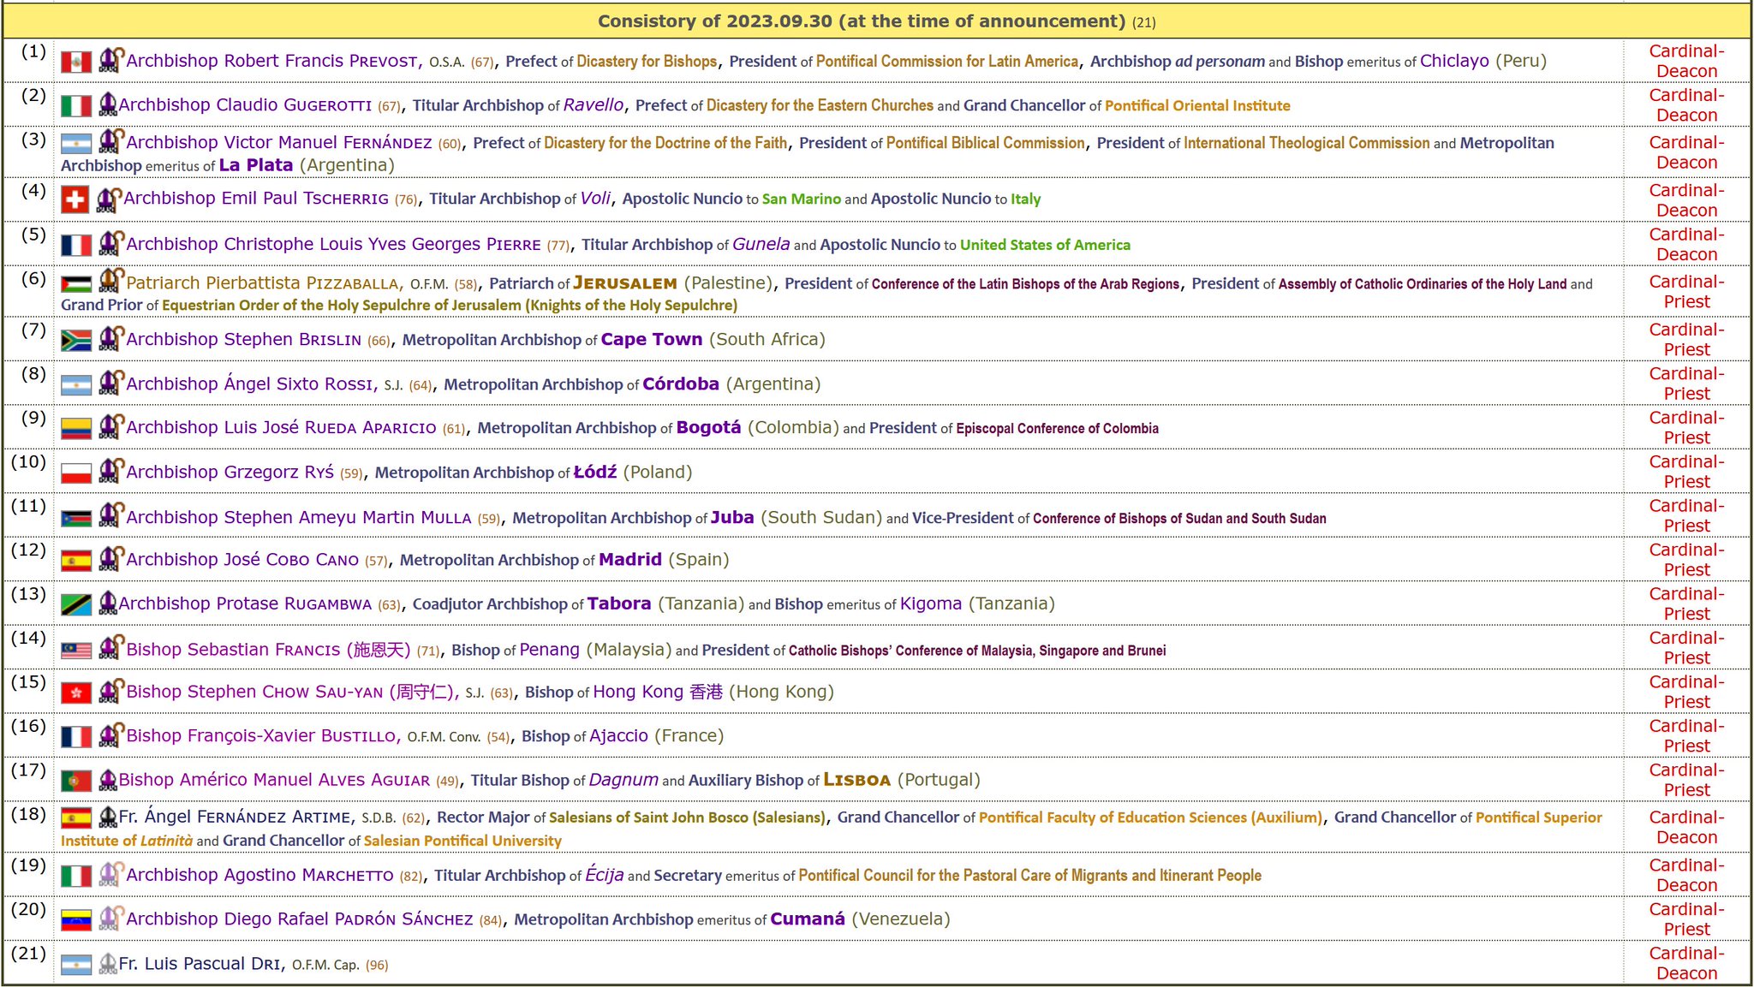Open the Cape Town archdiocese link
Viewport: 1754px width, 987px height.
[651, 339]
